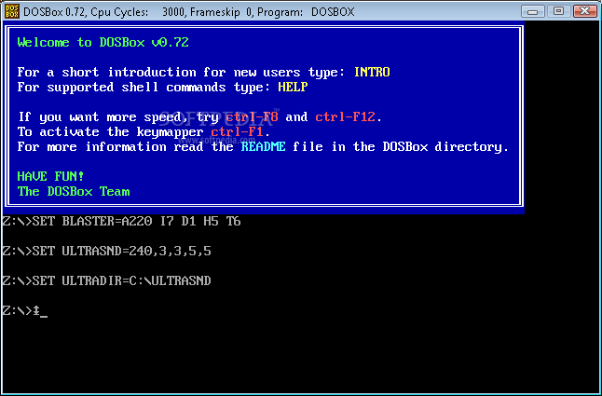The width and height of the screenshot is (602, 396).
Task: Click the red ctrl-F1 keymapper shortcut
Action: click(x=237, y=132)
